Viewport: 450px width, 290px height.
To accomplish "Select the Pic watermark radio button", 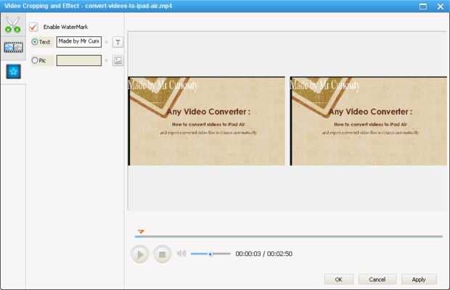I will [35, 60].
